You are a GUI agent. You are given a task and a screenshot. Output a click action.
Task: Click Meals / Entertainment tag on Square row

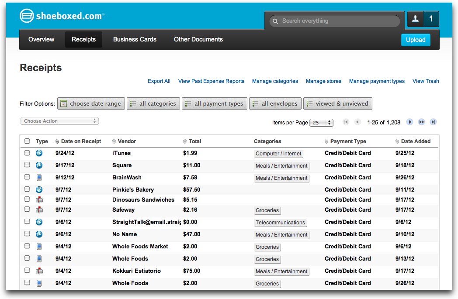[x=281, y=166]
